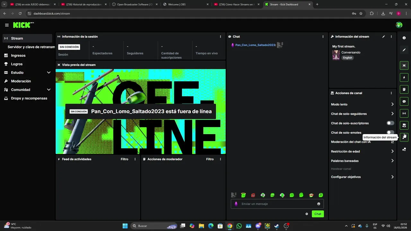
Task: Insert the money-eyes green emote
Action: pos(320,195)
